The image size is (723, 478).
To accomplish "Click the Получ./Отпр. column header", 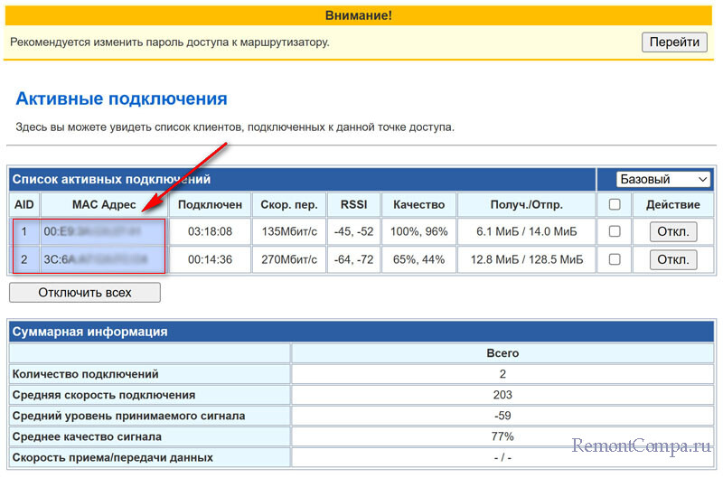I will coord(526,205).
